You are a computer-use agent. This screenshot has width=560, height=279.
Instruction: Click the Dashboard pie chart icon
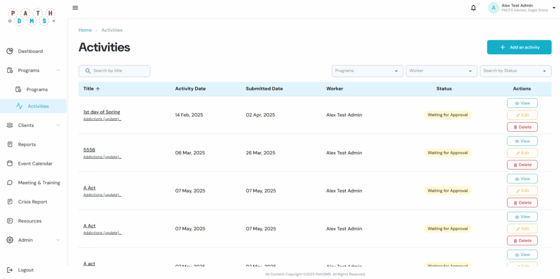coord(10,51)
